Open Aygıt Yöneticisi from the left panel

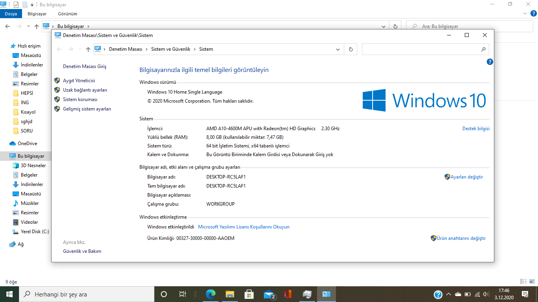click(x=79, y=81)
